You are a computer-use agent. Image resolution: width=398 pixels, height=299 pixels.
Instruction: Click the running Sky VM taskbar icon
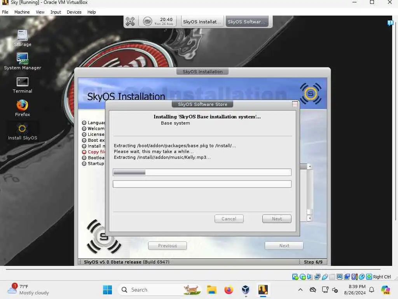(x=263, y=290)
